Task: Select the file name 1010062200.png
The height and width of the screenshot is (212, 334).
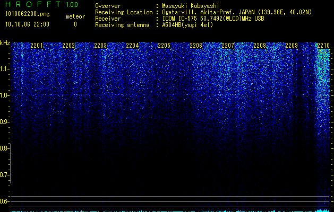Action: tap(28, 14)
